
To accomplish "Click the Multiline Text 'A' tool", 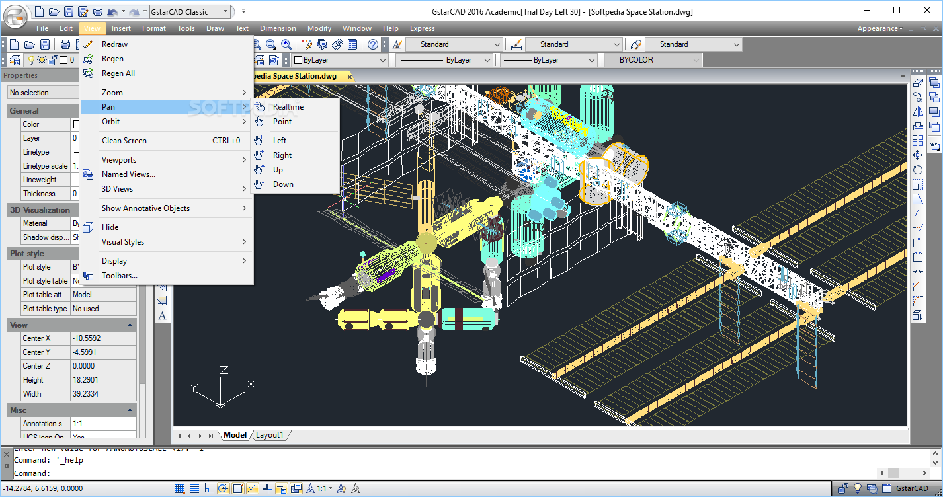I will (163, 315).
